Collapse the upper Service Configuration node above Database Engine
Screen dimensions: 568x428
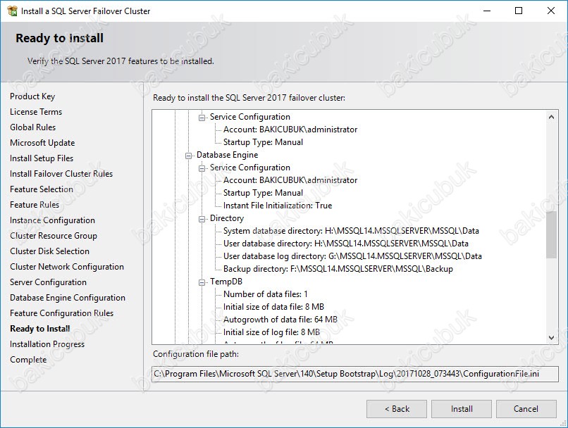coord(202,118)
